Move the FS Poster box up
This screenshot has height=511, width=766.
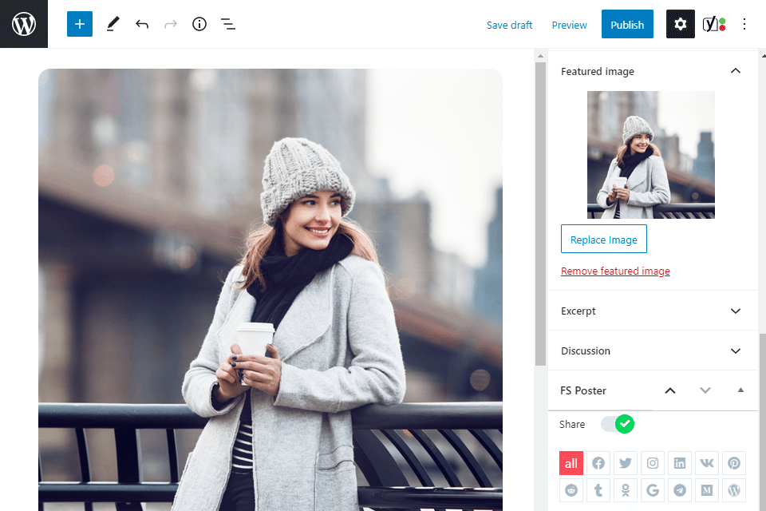click(670, 390)
